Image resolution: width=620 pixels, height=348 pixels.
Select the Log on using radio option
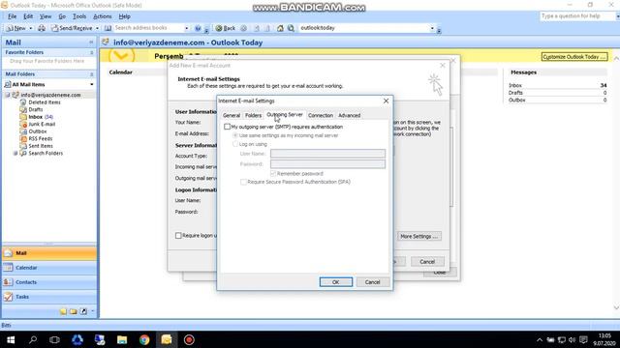(x=235, y=144)
